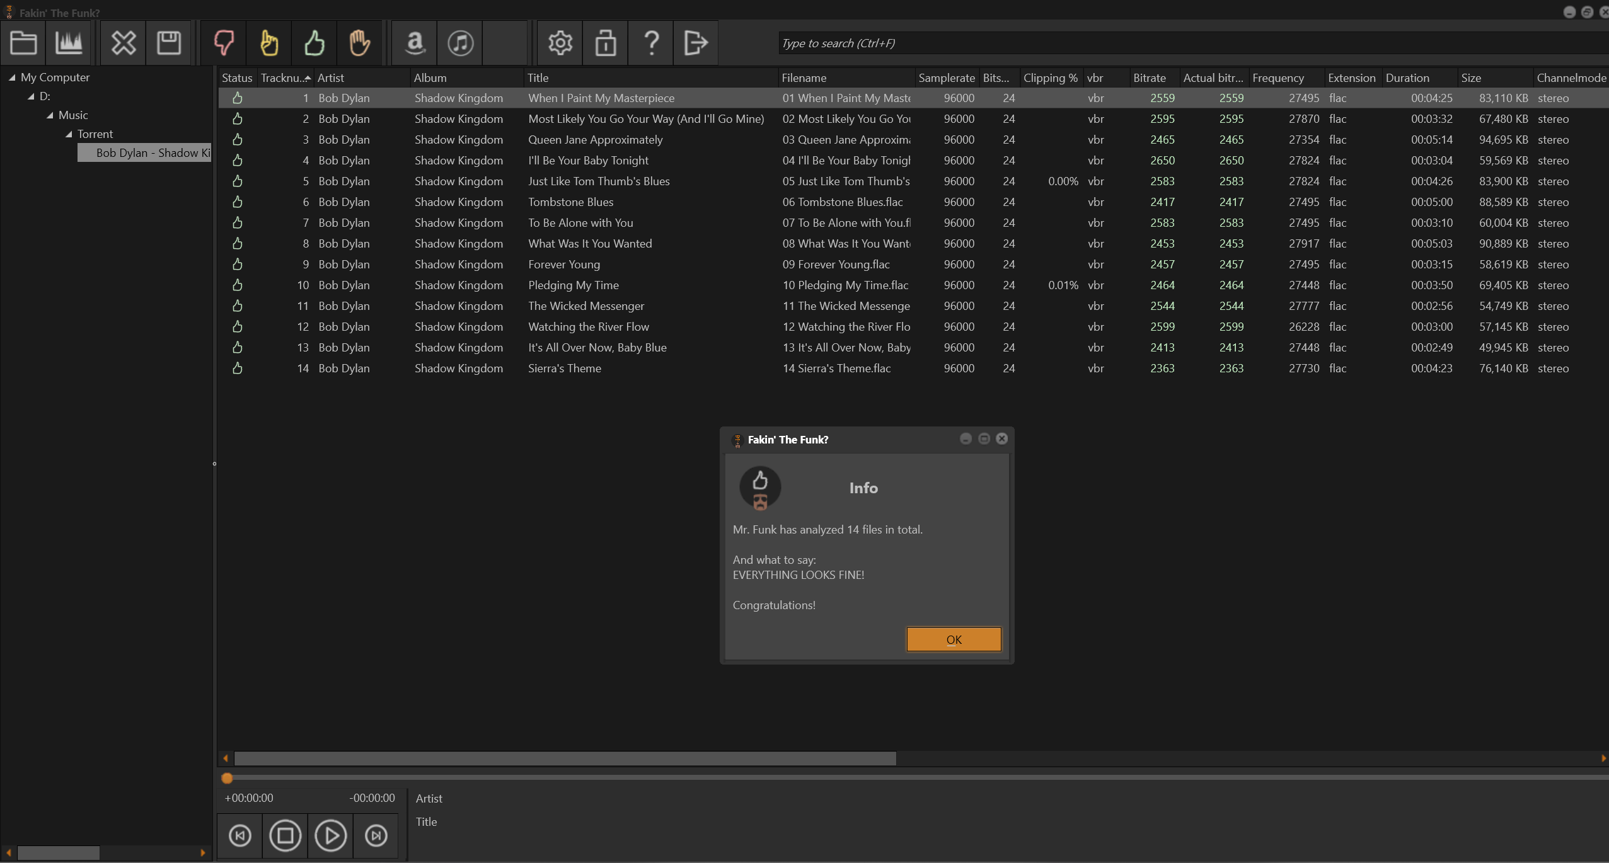Click the yellow pointing-hand filter icon
The image size is (1609, 863).
269,43
